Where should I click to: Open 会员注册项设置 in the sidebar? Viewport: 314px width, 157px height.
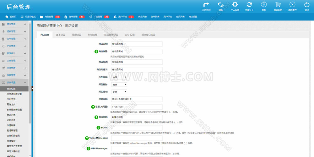pyautogui.click(x=14, y=94)
